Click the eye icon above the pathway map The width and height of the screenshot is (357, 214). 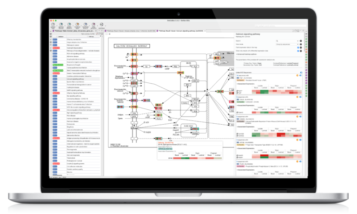point(110,34)
